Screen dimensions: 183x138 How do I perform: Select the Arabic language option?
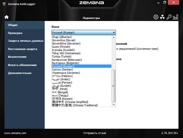(81, 79)
